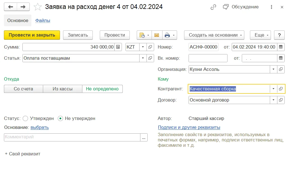Open the Кухни Ассоль organization record

coord(281,69)
